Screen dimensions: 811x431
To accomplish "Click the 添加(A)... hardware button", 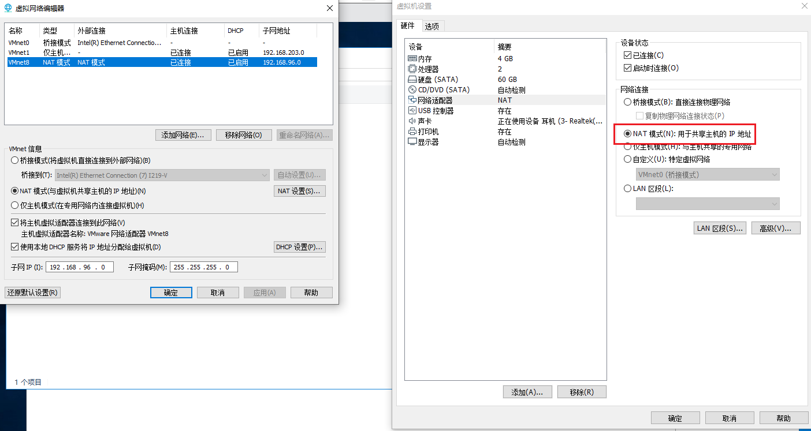I will pyautogui.click(x=527, y=392).
